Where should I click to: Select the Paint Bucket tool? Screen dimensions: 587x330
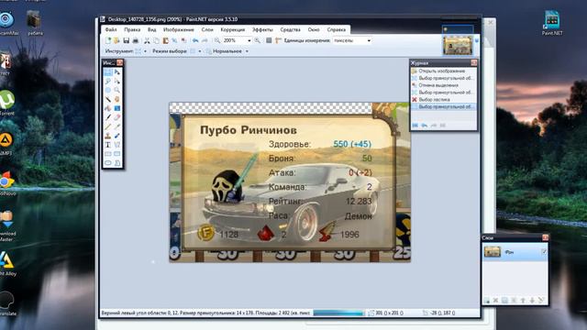[x=108, y=108]
